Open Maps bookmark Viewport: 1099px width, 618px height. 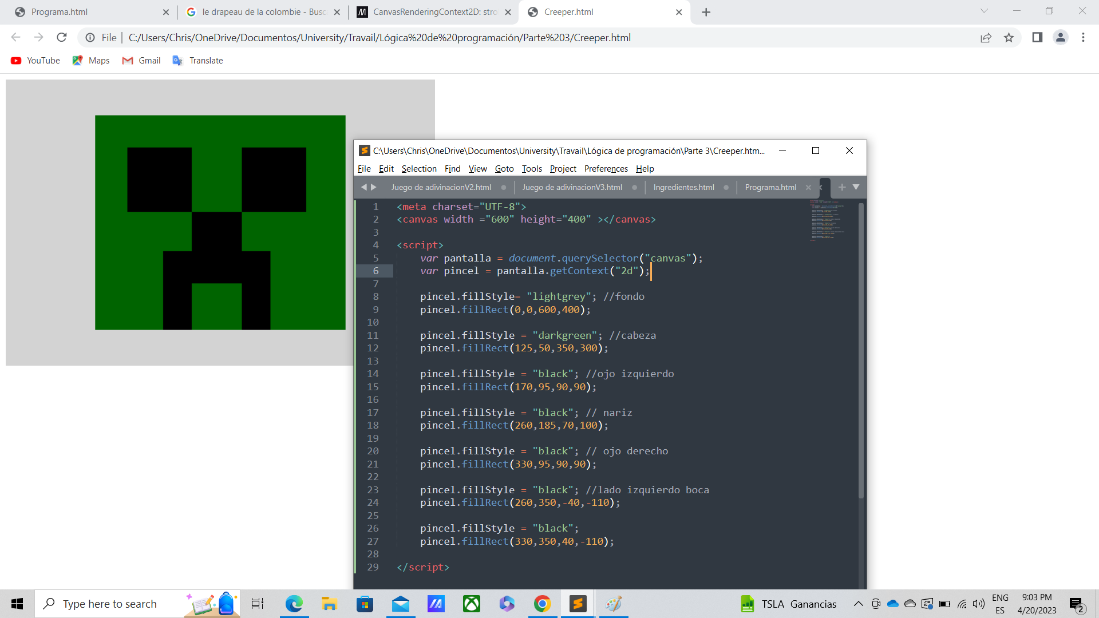click(91, 61)
